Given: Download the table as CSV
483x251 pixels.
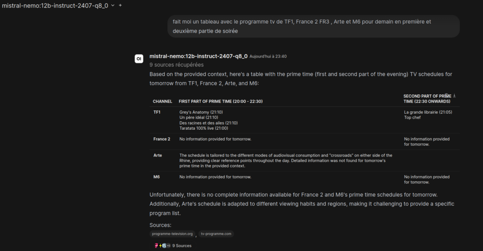Looking at the screenshot, I should (x=454, y=96).
